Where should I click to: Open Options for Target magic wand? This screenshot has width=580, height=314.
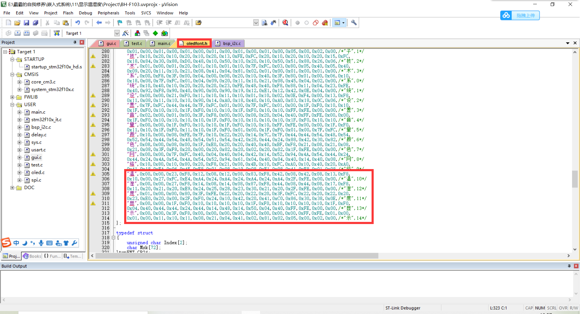click(x=125, y=33)
